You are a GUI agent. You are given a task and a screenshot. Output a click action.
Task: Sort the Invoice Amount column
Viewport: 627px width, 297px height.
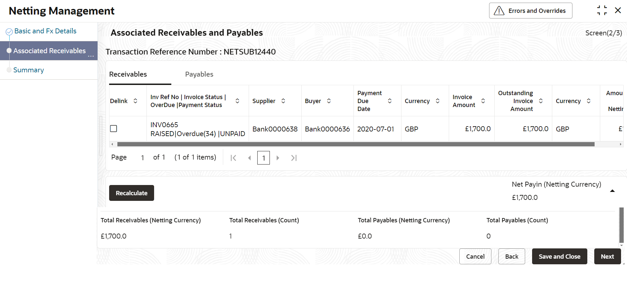click(483, 101)
